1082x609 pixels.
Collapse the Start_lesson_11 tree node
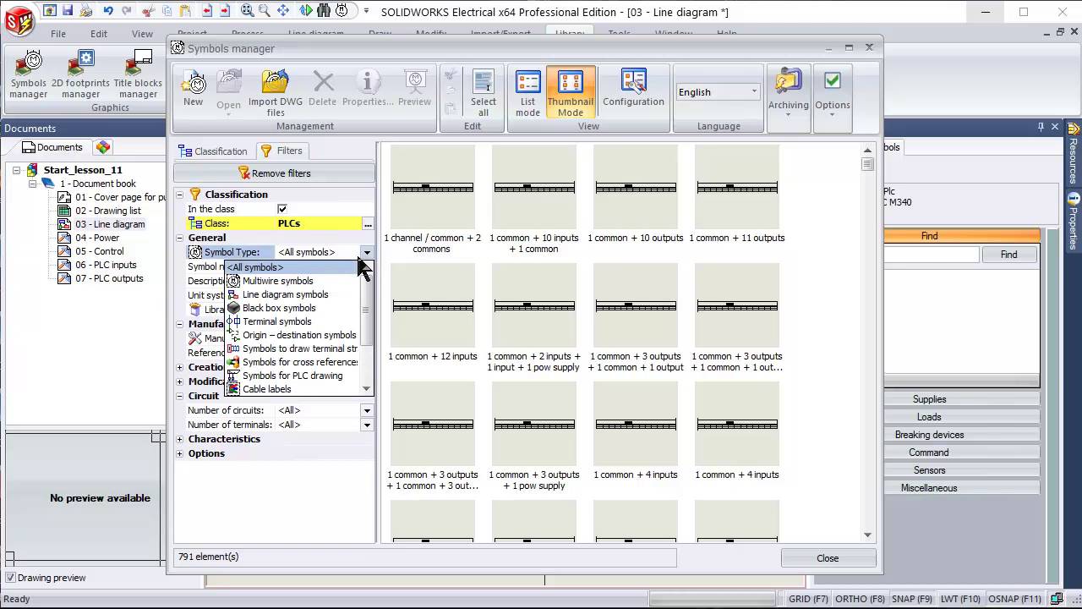(x=16, y=170)
